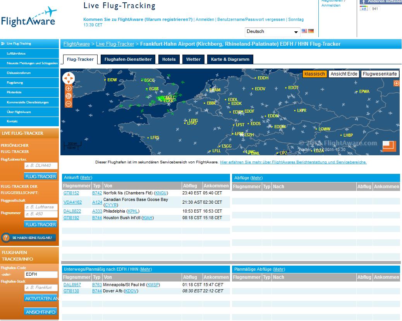The width and height of the screenshot is (402, 321).
Task: Switch map to 'Flugwesenkarte' view
Action: coord(380,74)
